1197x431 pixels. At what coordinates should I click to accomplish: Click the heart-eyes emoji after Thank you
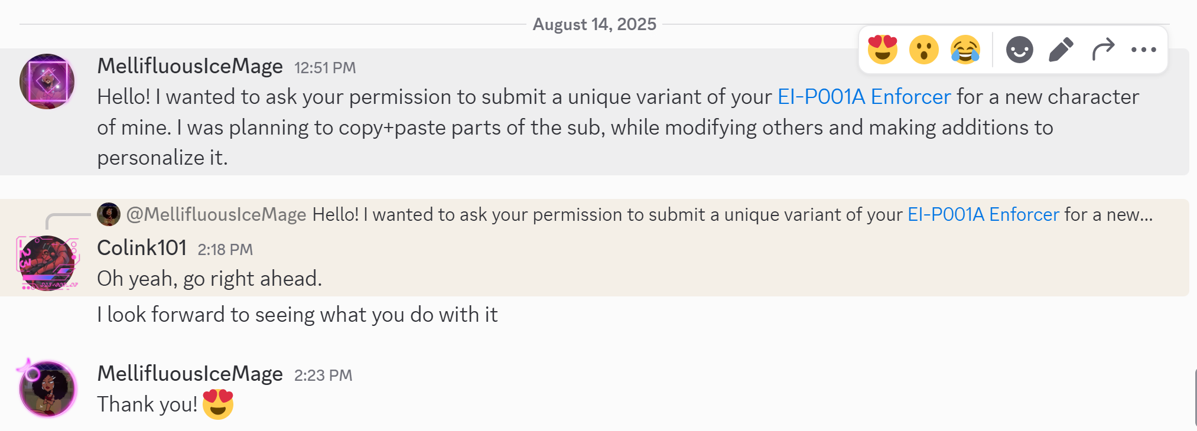coord(218,404)
